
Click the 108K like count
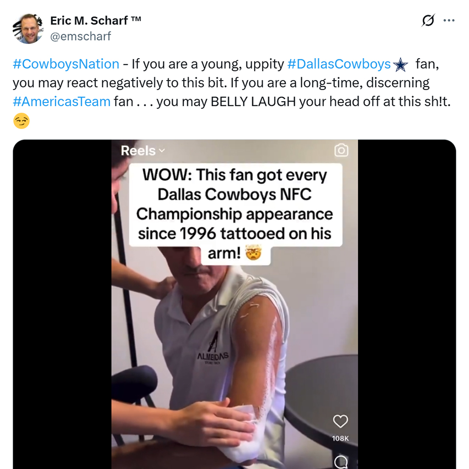click(x=340, y=438)
